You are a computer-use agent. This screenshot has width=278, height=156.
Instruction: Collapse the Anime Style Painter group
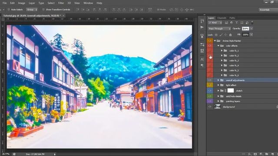pyautogui.click(x=215, y=41)
